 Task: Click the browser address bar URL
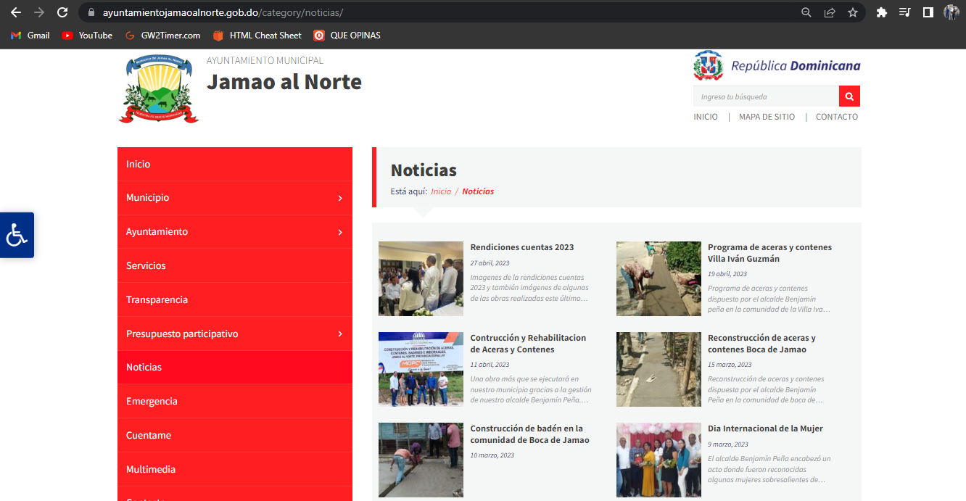click(223, 12)
